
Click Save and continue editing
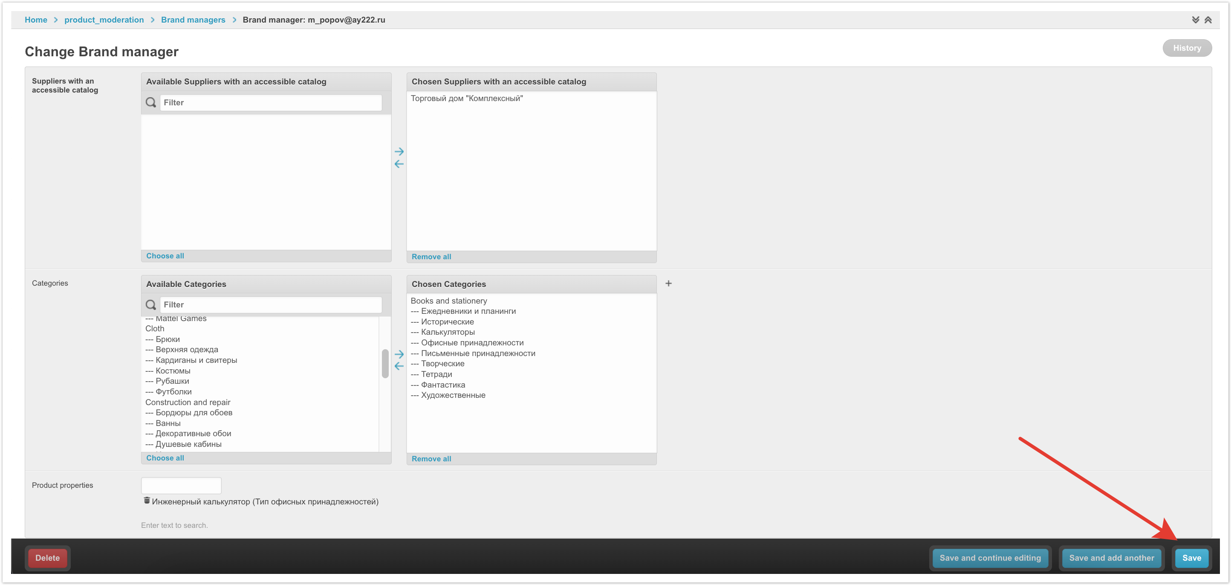pos(990,558)
